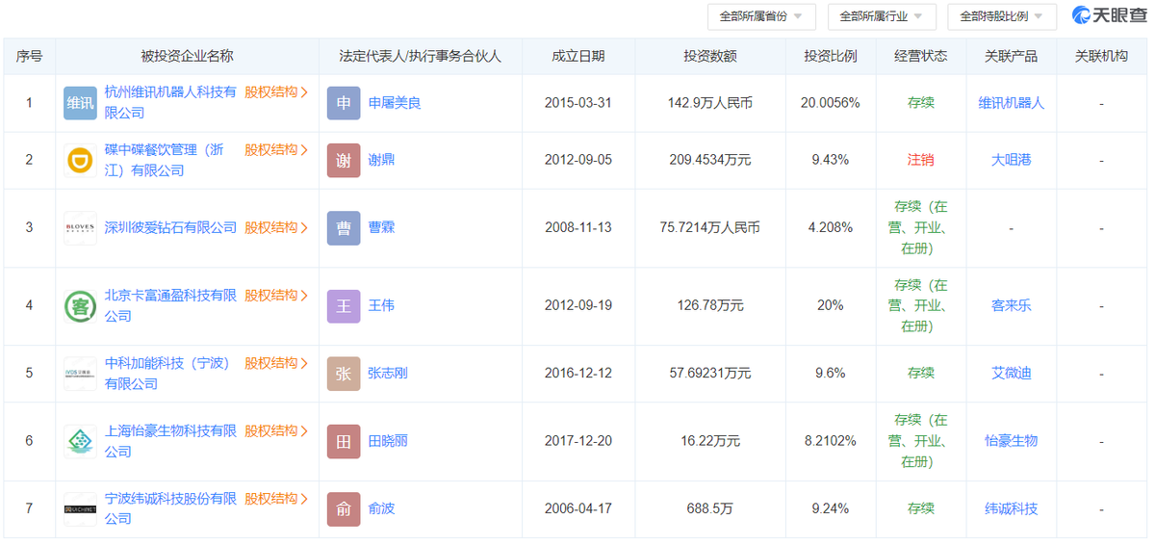Screen dimensions: 1155x546
Task: Click the 投资比例 column header
Action: click(831, 57)
